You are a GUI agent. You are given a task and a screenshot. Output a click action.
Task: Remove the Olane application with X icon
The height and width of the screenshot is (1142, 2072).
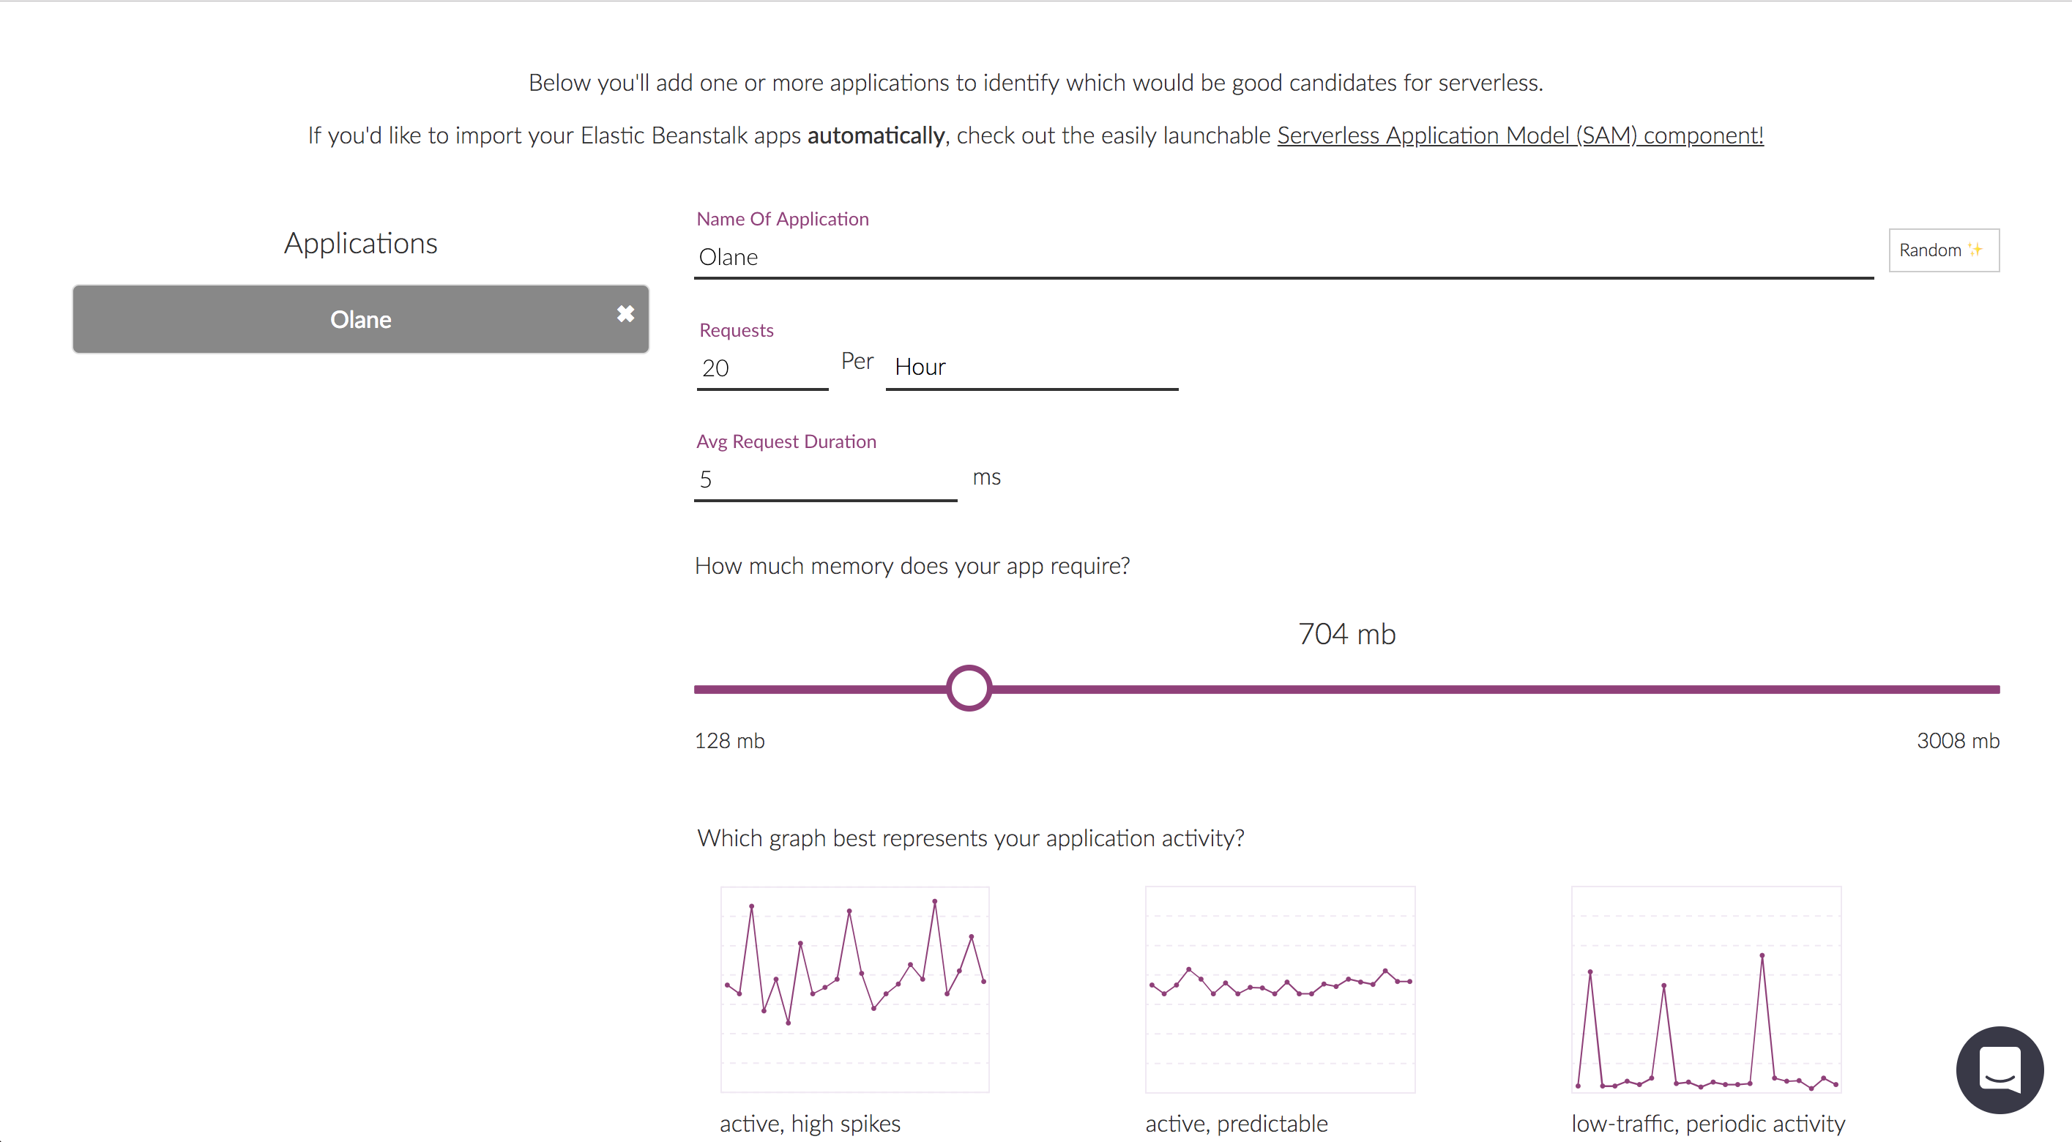[x=625, y=313]
